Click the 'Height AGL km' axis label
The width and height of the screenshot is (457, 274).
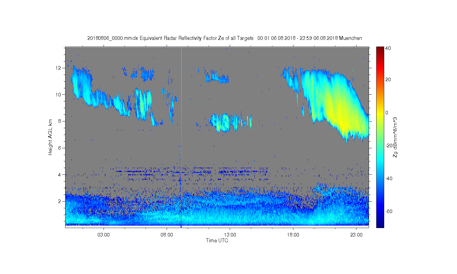coord(50,137)
